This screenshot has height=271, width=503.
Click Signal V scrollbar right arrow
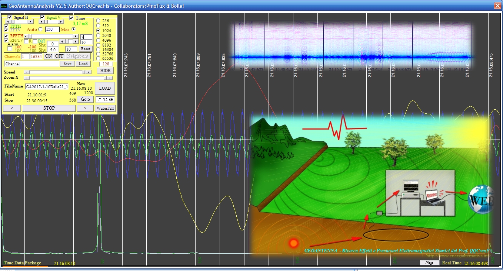(61, 22)
